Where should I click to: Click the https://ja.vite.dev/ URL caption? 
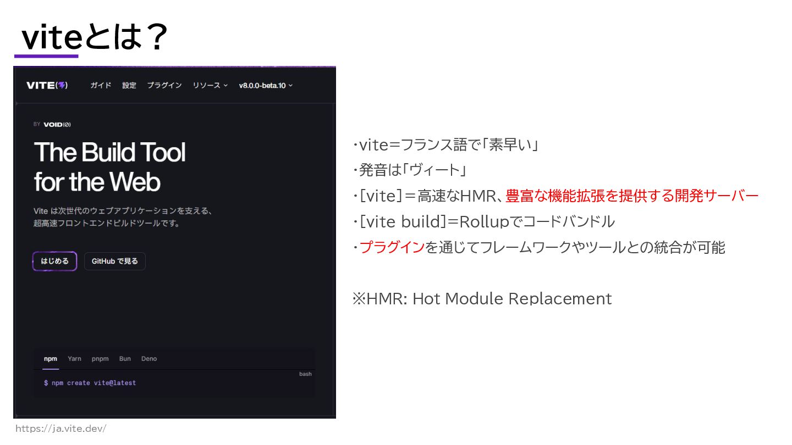point(61,429)
